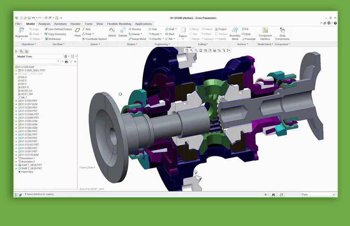Viewport: 350px width, 226px height.
Task: Expand the Datum group dropdown
Action: tap(95, 44)
